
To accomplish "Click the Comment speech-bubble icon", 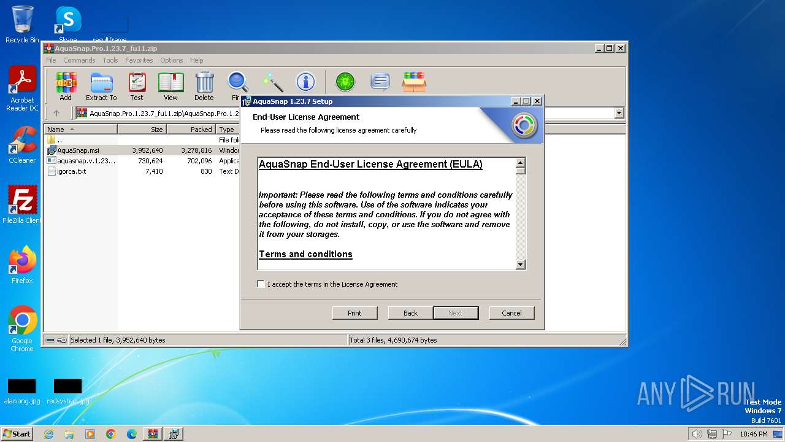I will click(380, 82).
